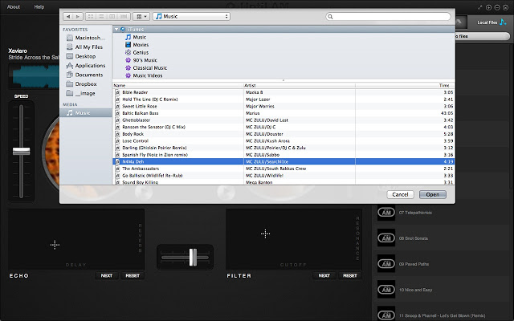514x321 pixels.
Task: Select the track Ghettoblaster
Action: point(284,120)
